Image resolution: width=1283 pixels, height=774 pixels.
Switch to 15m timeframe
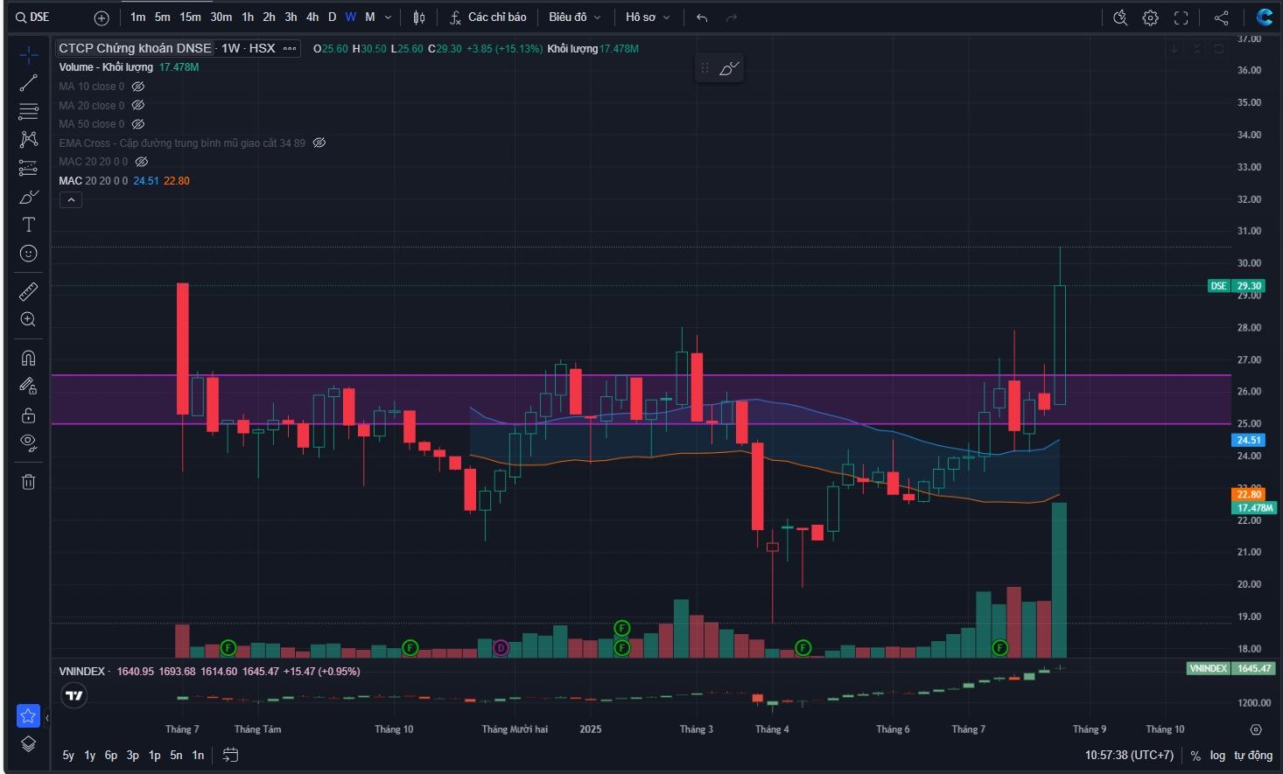click(190, 17)
